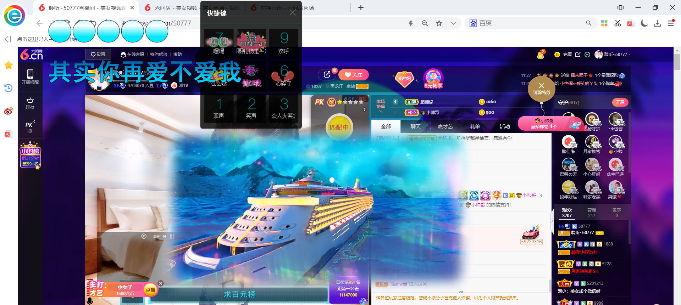Viewport: 681px width, 305px height.
Task: Open a new browser tab
Action: click(361, 7)
